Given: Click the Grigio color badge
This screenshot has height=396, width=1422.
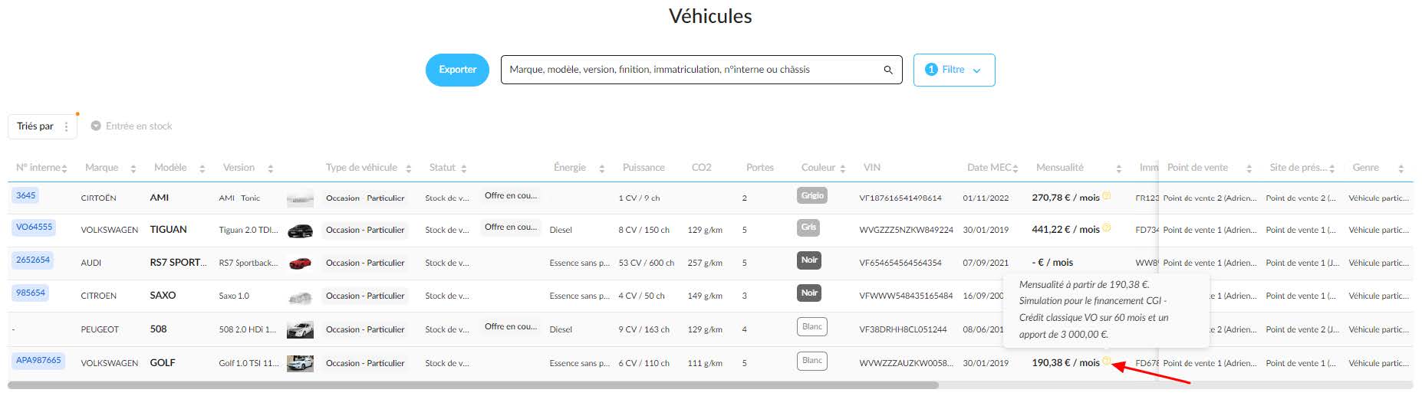Looking at the screenshot, I should 812,195.
